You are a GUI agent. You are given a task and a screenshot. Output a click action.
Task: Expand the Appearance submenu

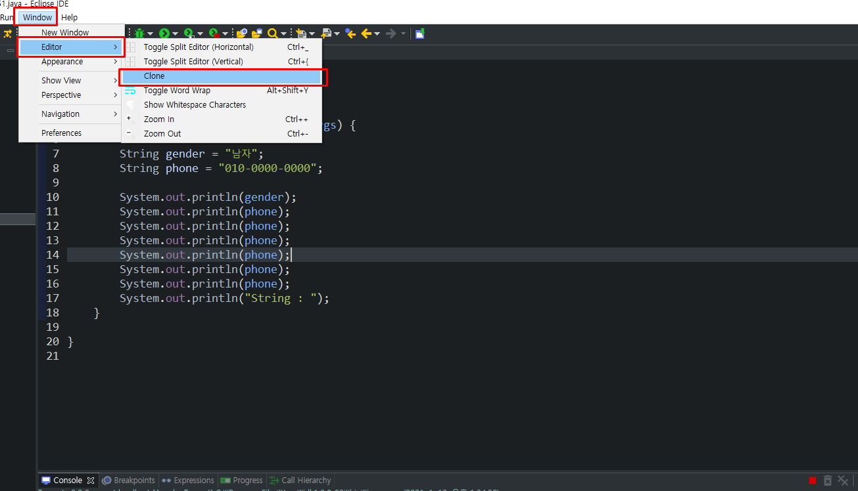coord(71,62)
